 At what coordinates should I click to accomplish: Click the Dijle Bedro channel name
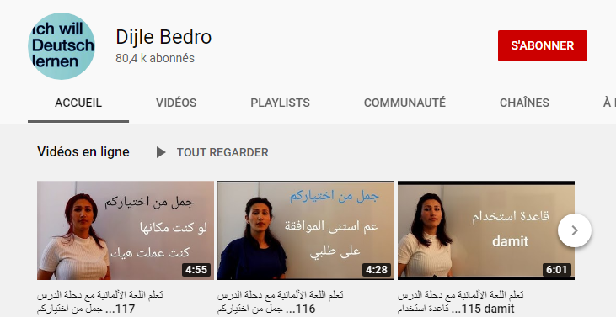click(163, 37)
